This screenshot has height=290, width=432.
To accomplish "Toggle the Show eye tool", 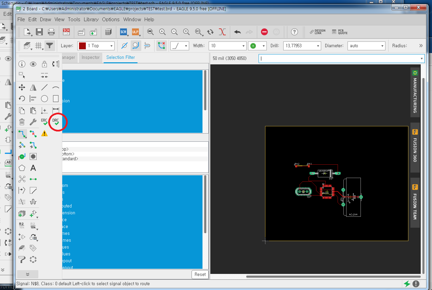I will [x=33, y=64].
